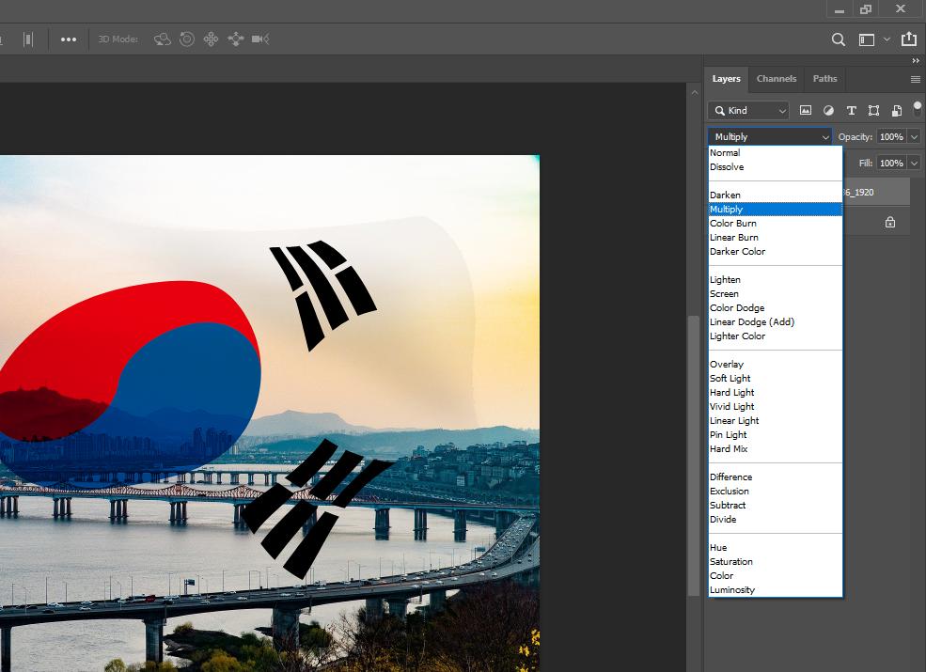Pick Color Burn blend mode

[x=775, y=223]
